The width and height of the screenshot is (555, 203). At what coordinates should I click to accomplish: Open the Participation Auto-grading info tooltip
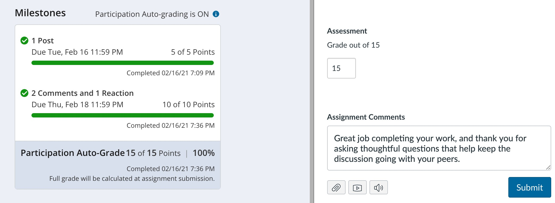[216, 14]
